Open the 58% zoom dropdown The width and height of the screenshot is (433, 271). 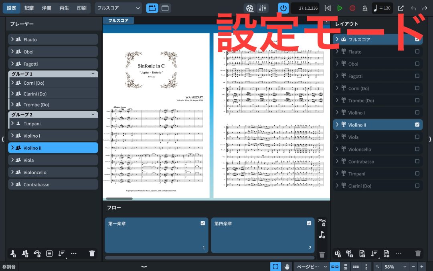click(x=395, y=267)
